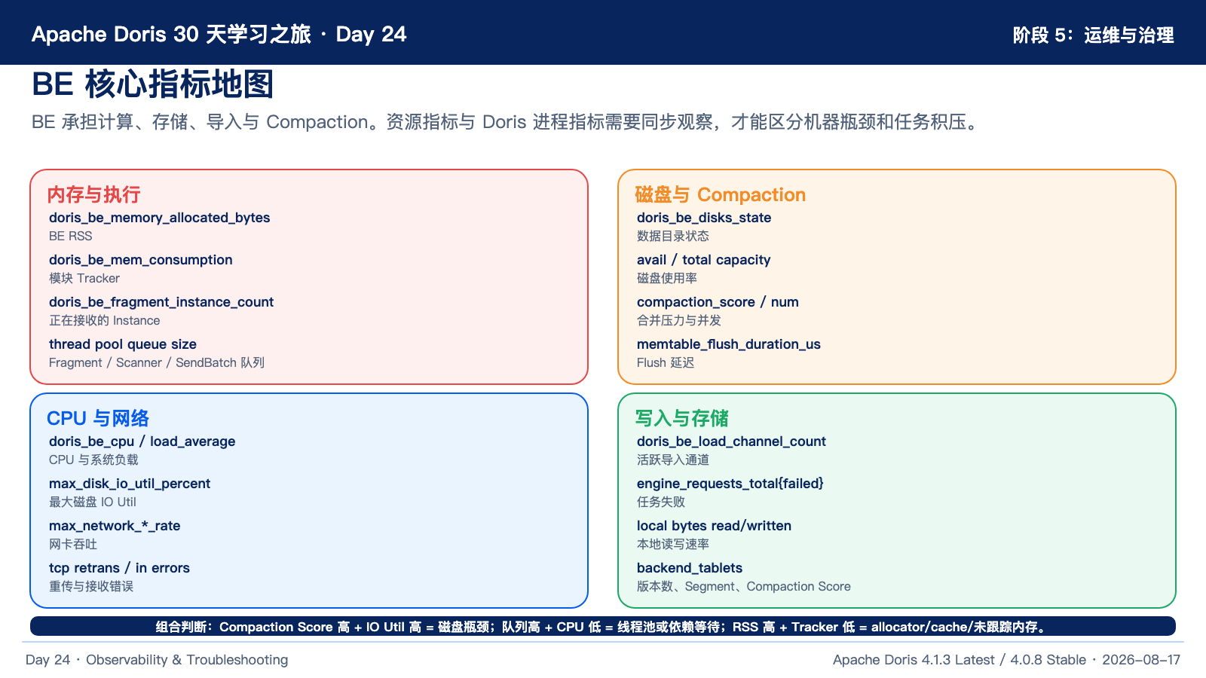
Task: Select "memtable_flush_duration_us" metric name
Action: (729, 344)
